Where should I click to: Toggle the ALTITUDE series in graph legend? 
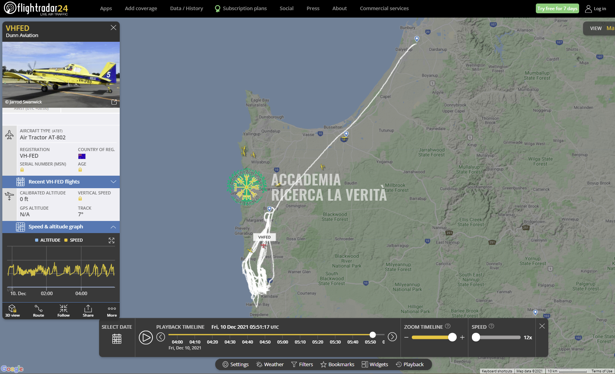point(48,240)
